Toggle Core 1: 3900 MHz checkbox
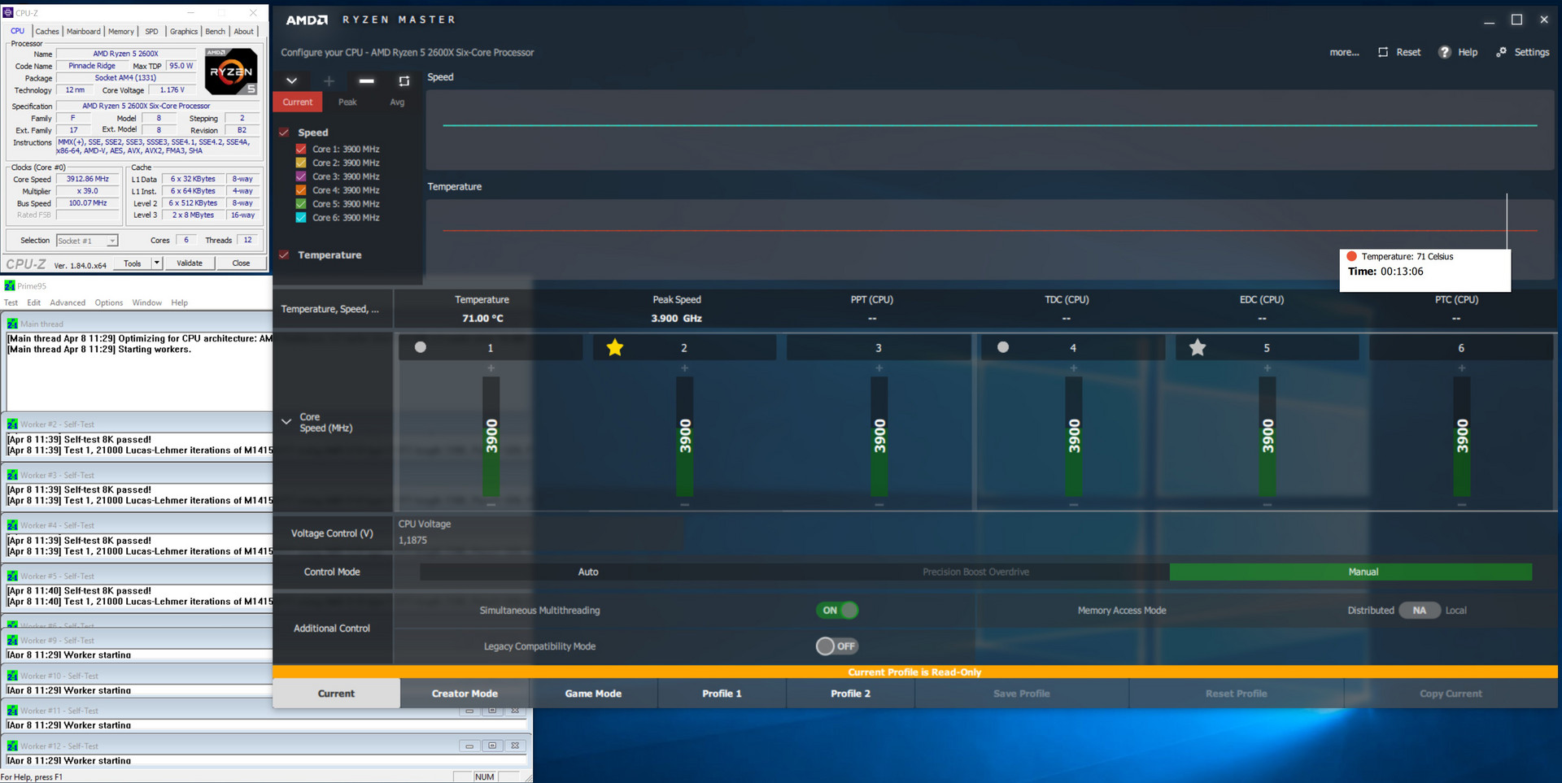This screenshot has width=1562, height=783. (x=301, y=150)
